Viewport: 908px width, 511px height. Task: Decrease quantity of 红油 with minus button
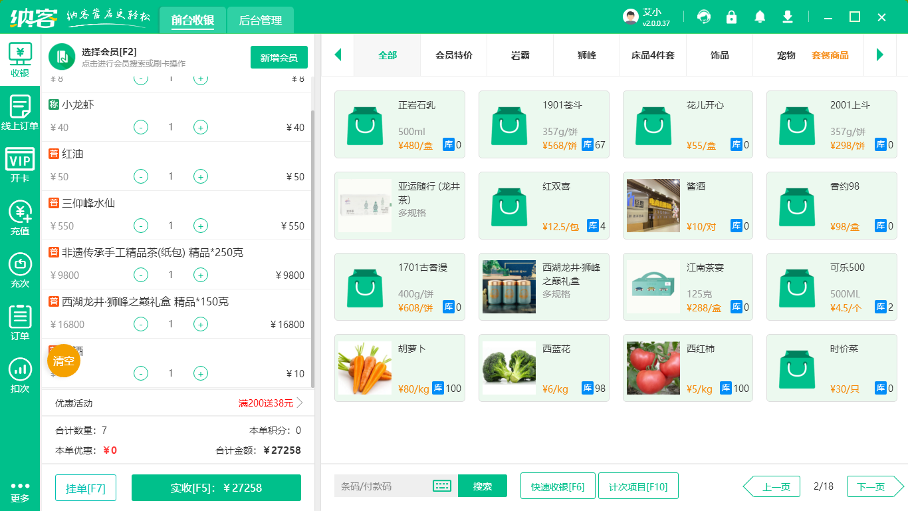(141, 176)
